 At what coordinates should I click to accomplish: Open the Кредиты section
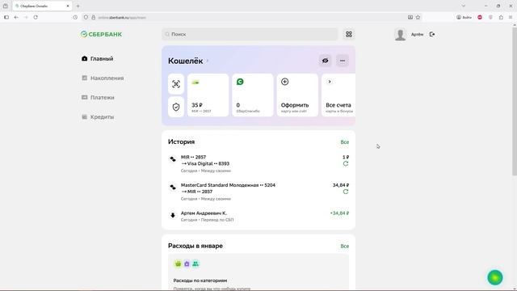click(98, 117)
